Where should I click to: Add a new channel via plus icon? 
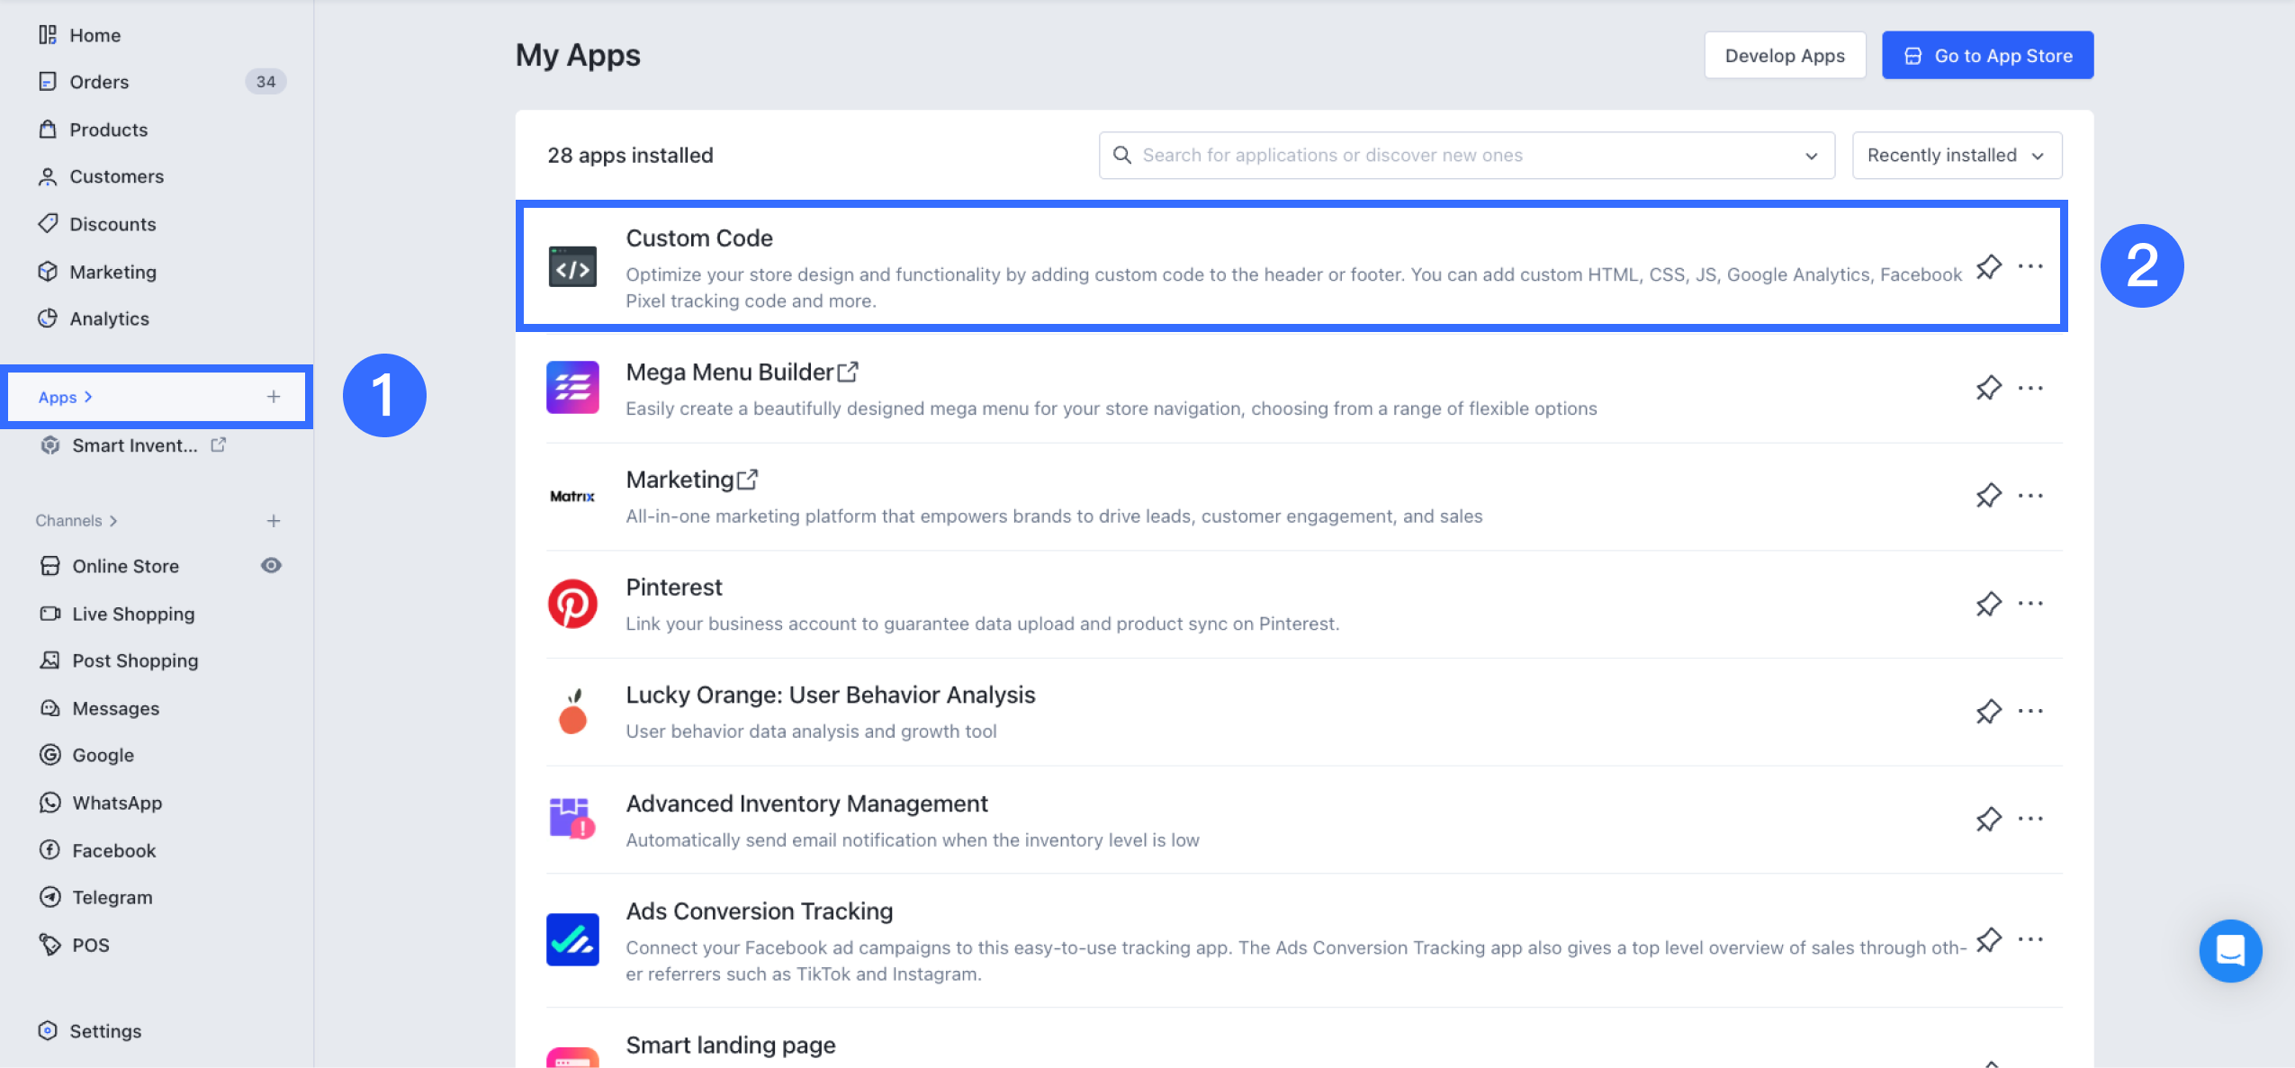274,521
